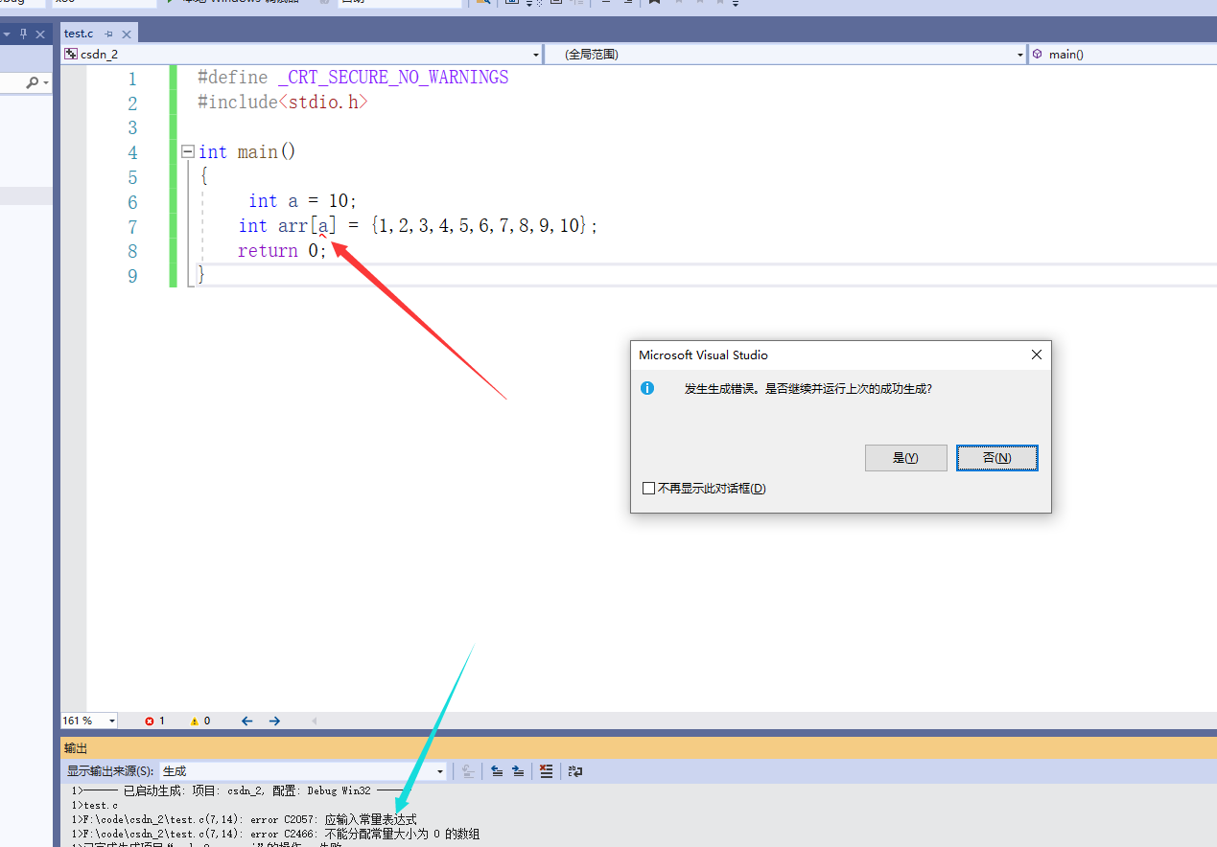
Task: Click 是(Y) in the build error dialog
Action: pos(905,458)
